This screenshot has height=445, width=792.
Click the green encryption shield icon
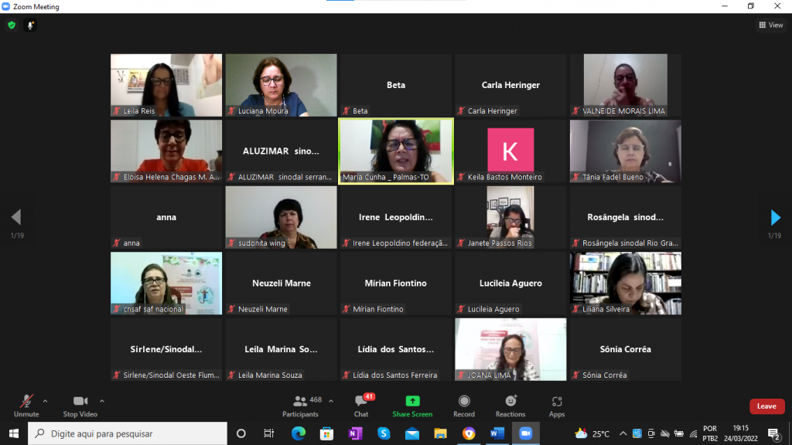[11, 25]
